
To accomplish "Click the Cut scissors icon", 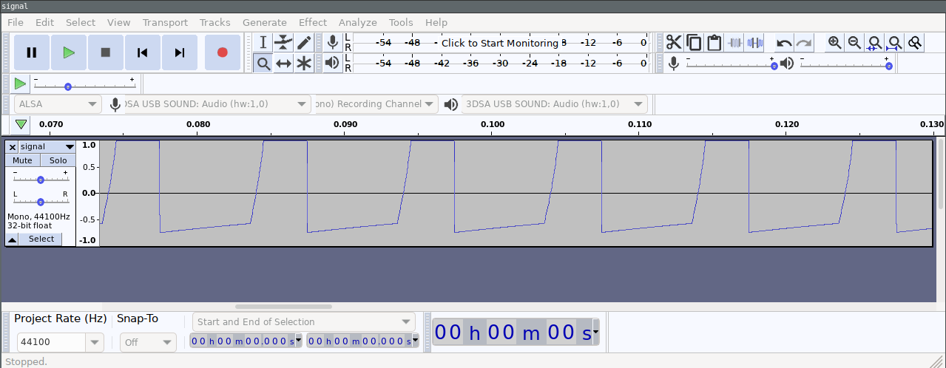I will tap(673, 42).
